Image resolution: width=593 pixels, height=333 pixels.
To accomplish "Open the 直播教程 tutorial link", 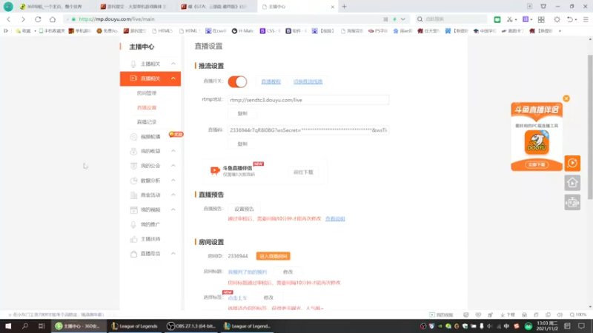I will [271, 81].
